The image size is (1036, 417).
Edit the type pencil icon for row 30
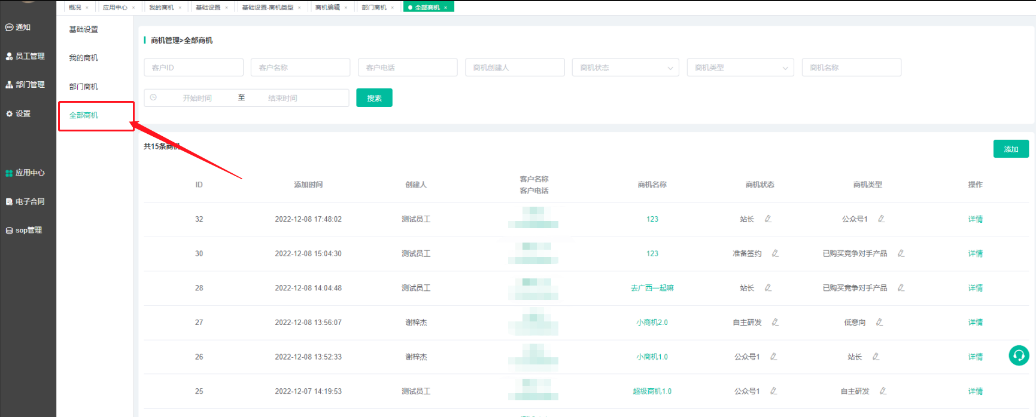[901, 253]
